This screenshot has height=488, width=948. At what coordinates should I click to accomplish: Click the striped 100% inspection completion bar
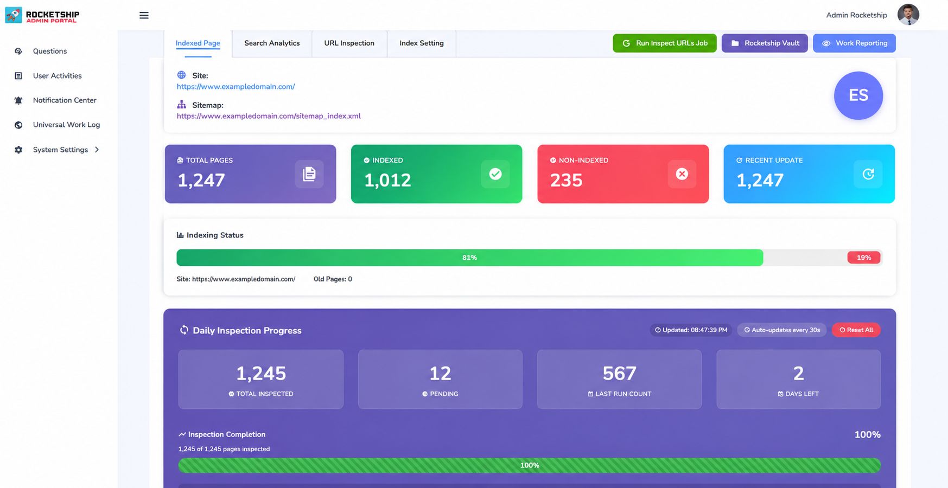coord(530,465)
